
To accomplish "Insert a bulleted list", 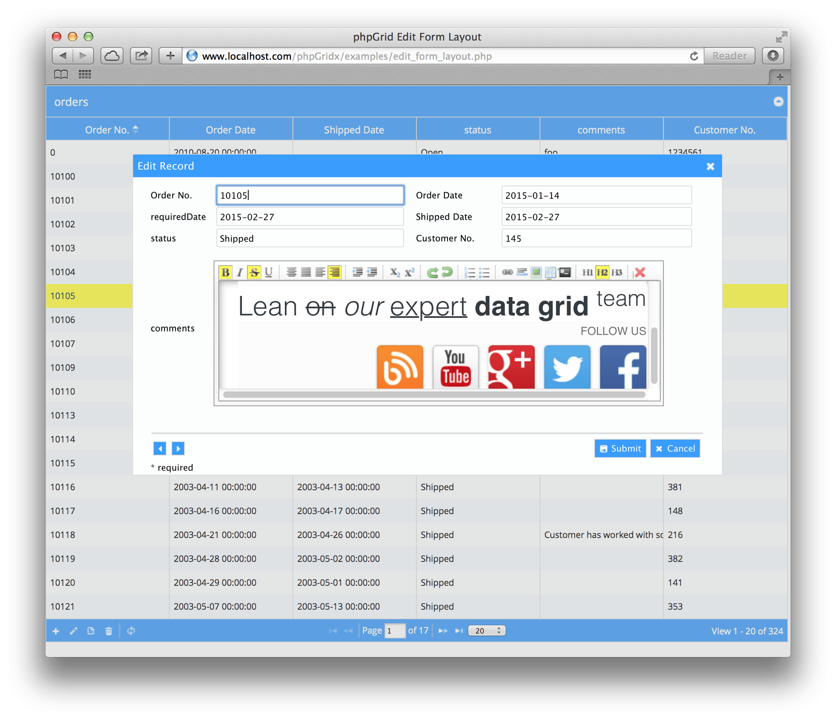I will [x=484, y=272].
